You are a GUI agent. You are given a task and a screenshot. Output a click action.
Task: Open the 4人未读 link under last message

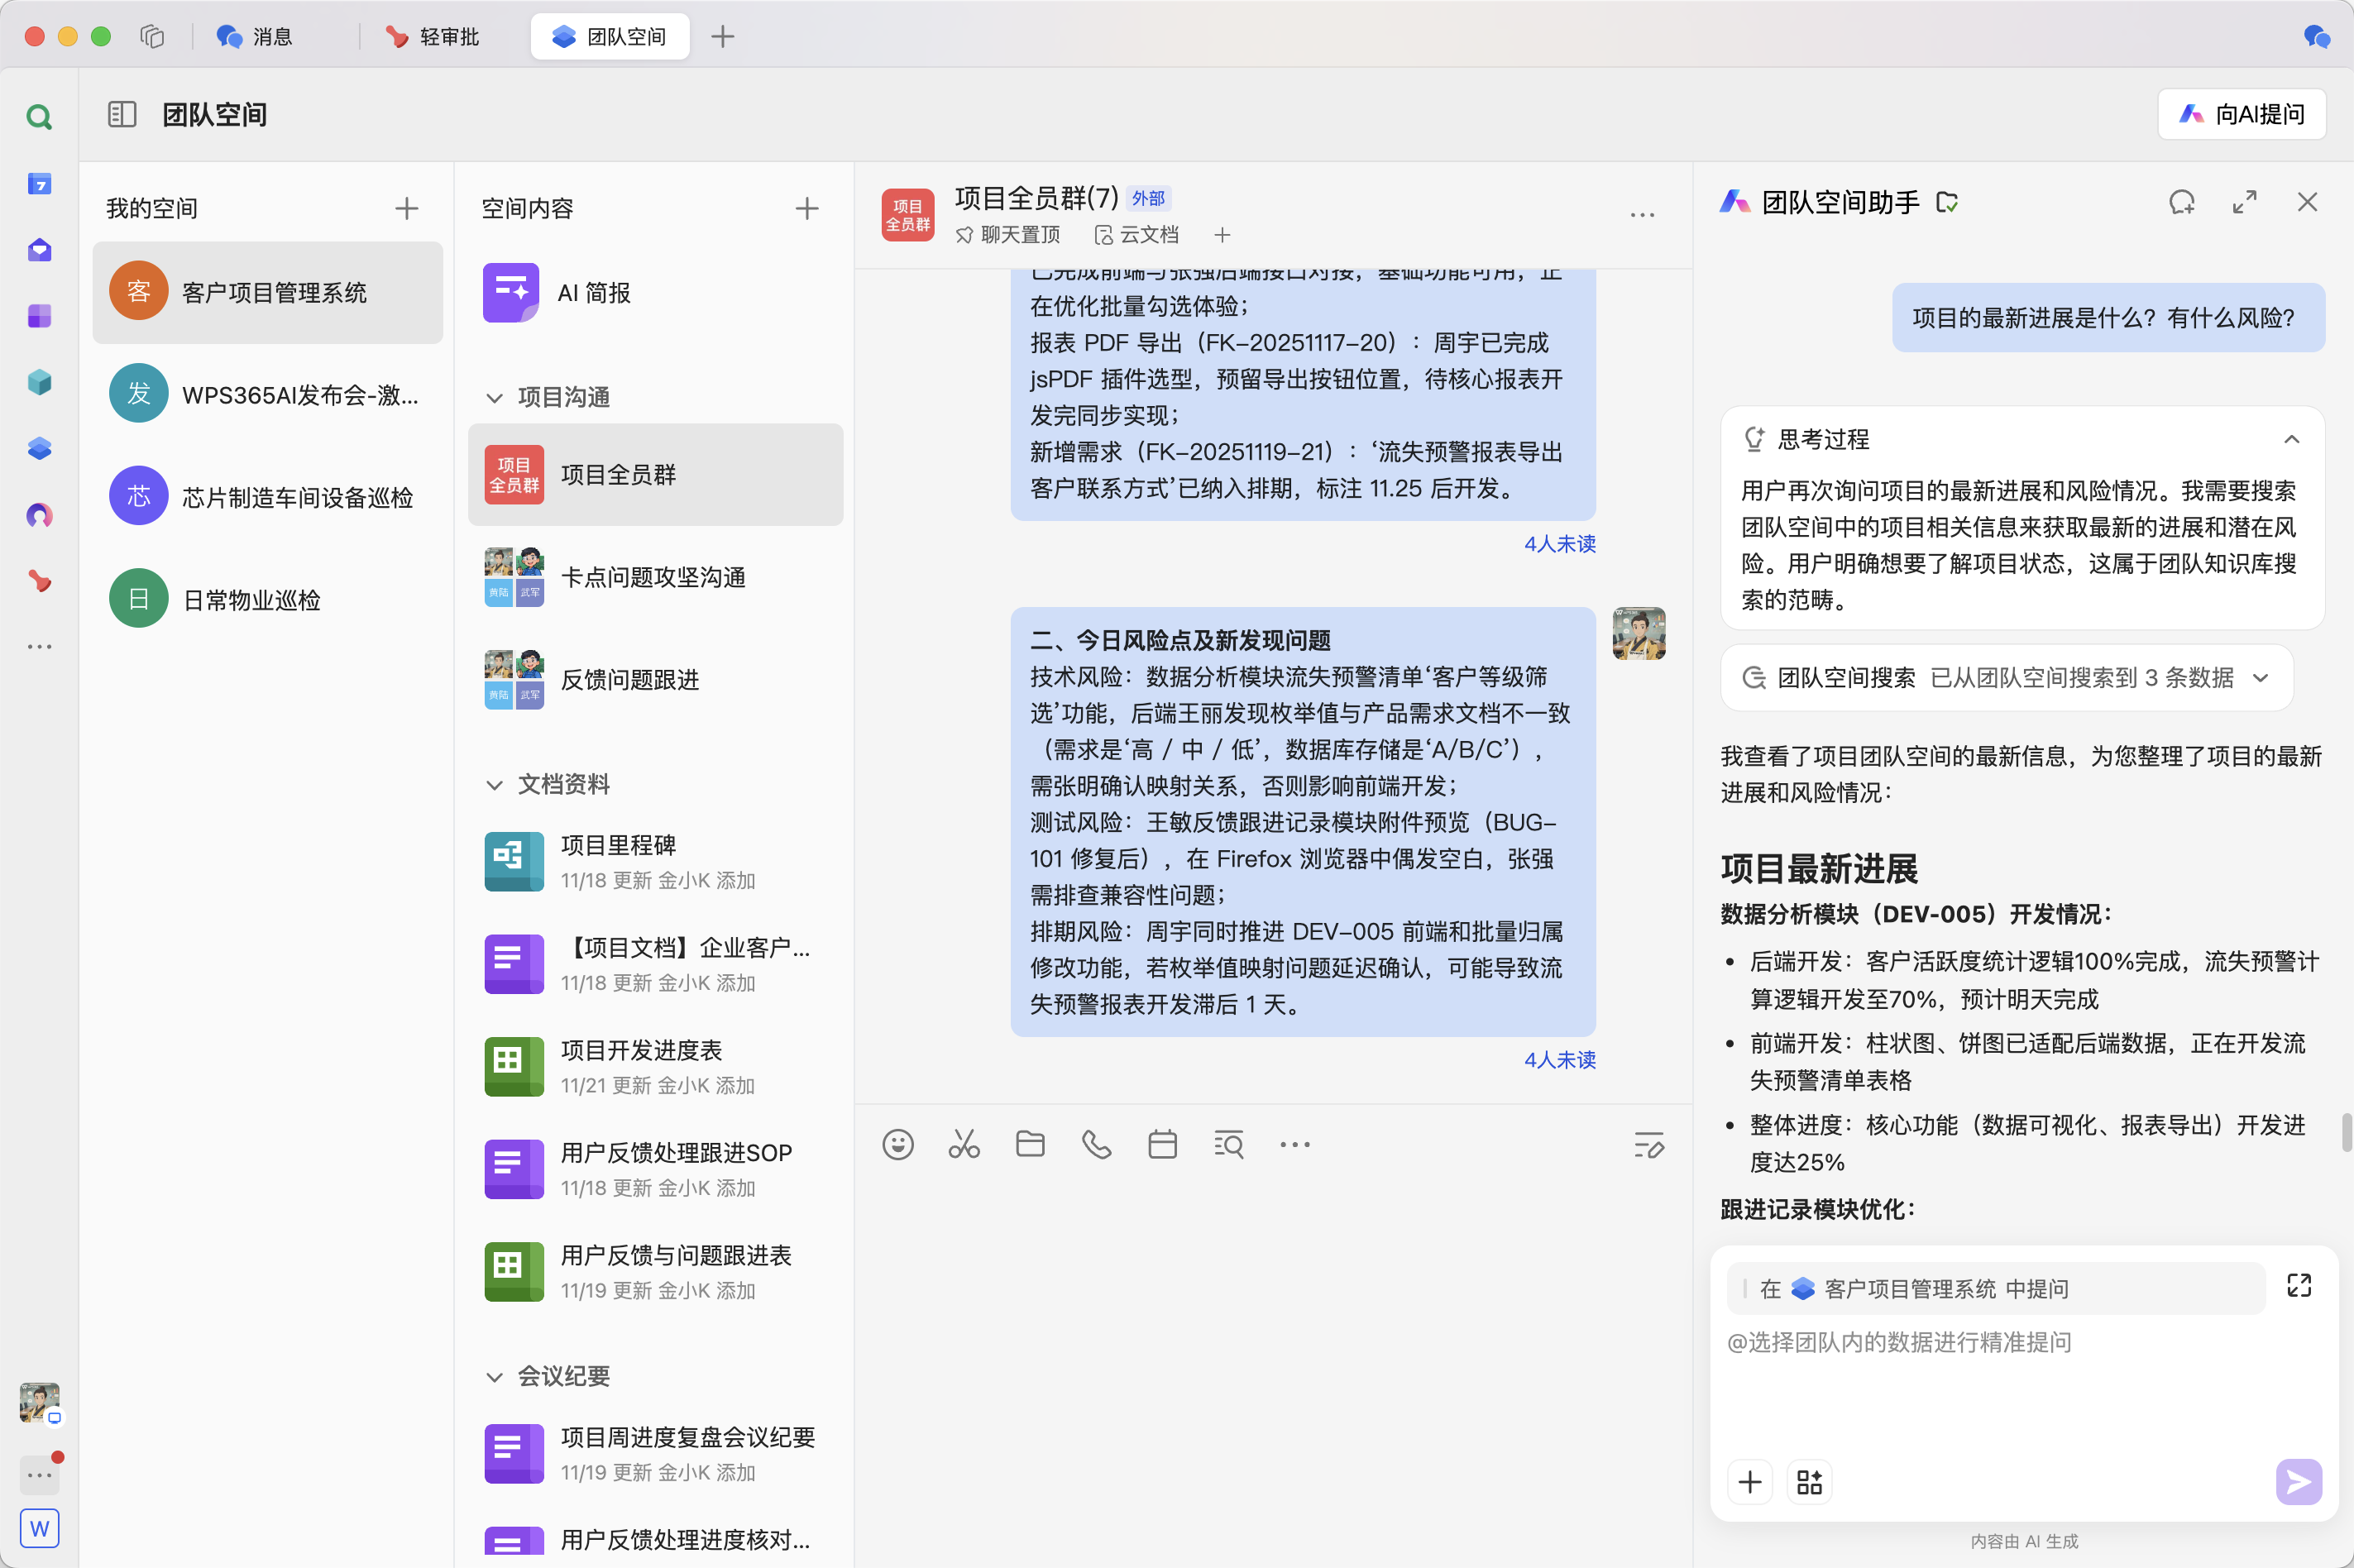click(1559, 1060)
